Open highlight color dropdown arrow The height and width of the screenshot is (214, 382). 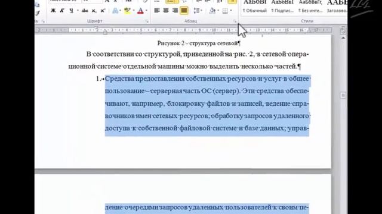point(134,11)
